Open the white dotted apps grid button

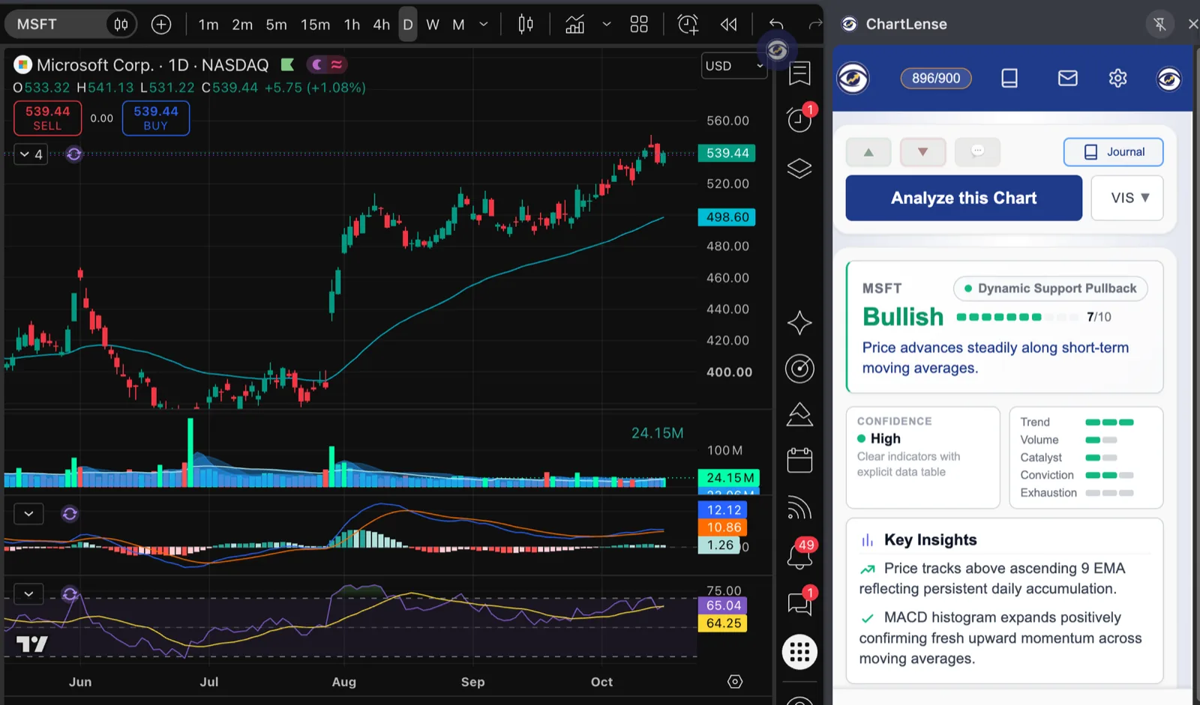point(799,652)
